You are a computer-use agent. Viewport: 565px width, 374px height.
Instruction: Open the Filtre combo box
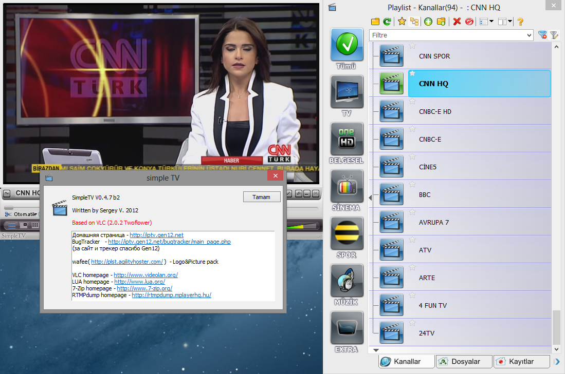pyautogui.click(x=451, y=35)
